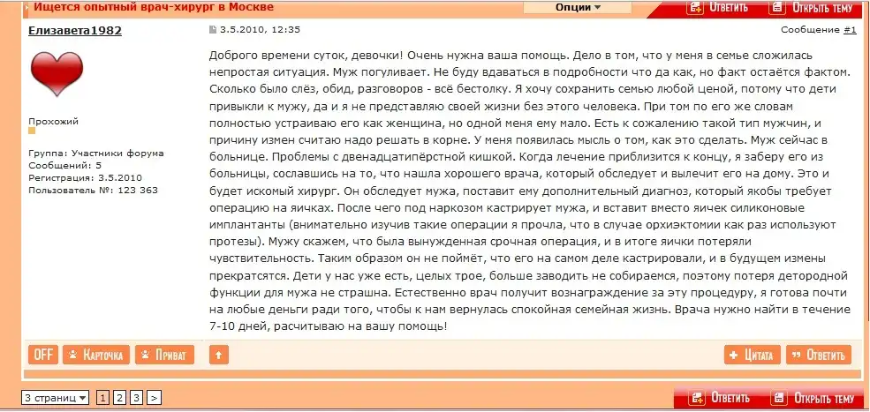Go to page 3 in pagination
Screen dimensions: 870x412
point(137,398)
